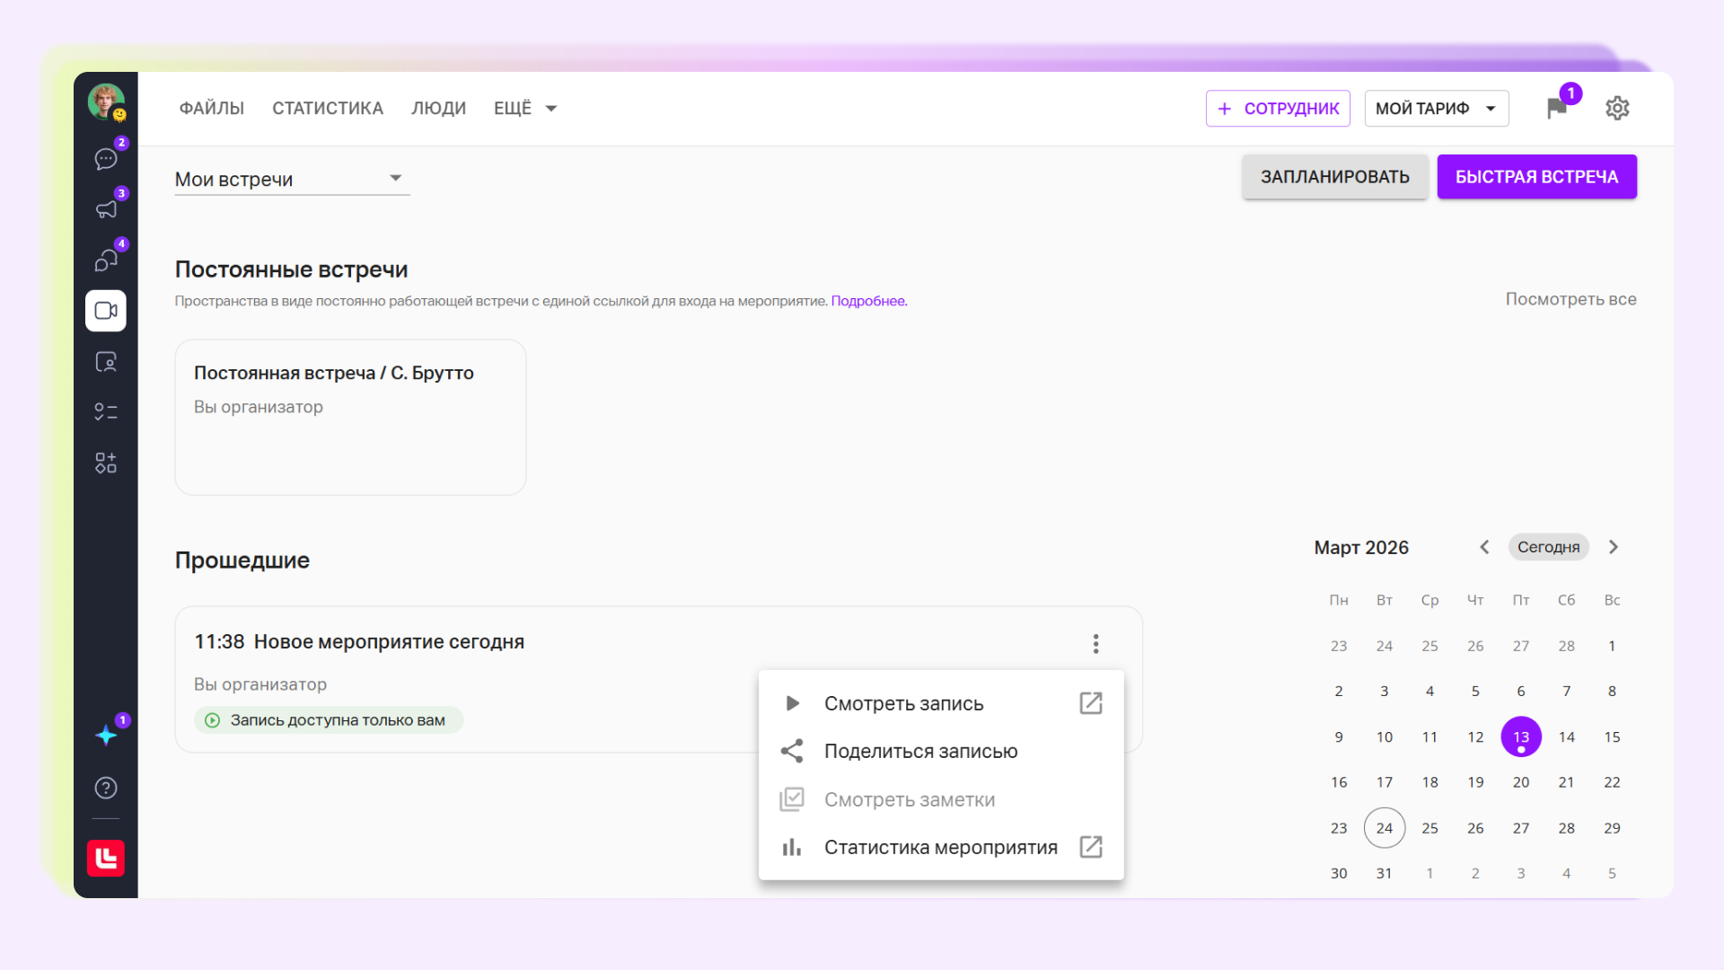Open three-dot menu of past event
The width and height of the screenshot is (1724, 970).
(1095, 643)
